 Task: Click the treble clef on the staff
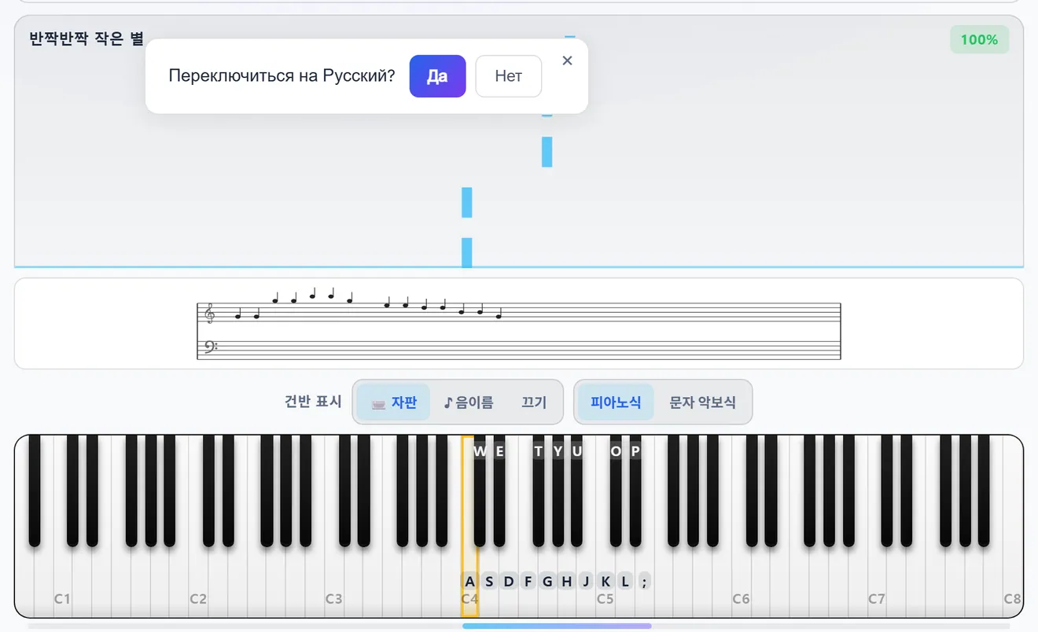pos(209,314)
